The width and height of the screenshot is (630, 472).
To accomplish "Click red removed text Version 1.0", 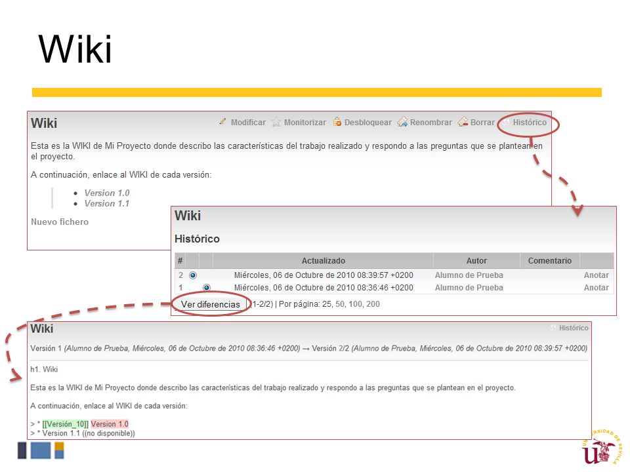I will pyautogui.click(x=110, y=424).
